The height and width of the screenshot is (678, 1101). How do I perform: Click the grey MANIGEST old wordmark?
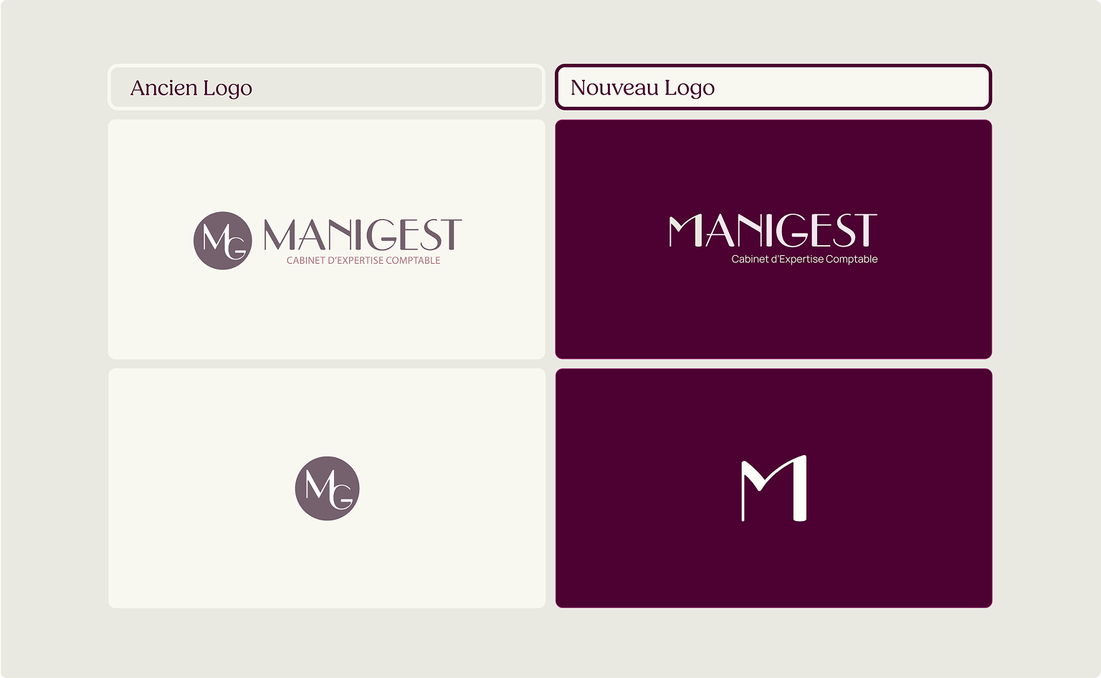coord(363,234)
